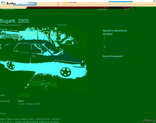The height and width of the screenshot is (123, 156).
Task: Open the listing heading "Bugatti, 2005"
Action: (x=14, y=21)
